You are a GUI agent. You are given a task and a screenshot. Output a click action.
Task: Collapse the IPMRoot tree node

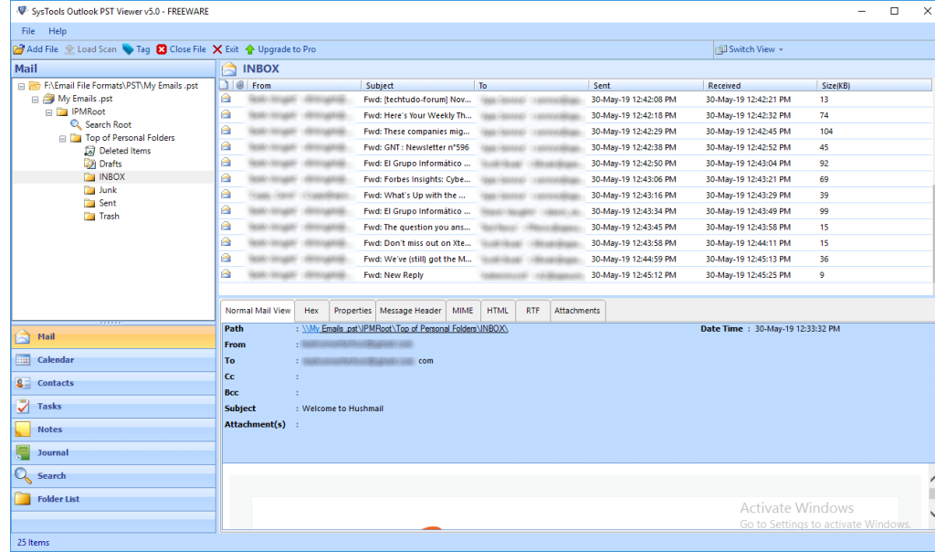point(49,112)
